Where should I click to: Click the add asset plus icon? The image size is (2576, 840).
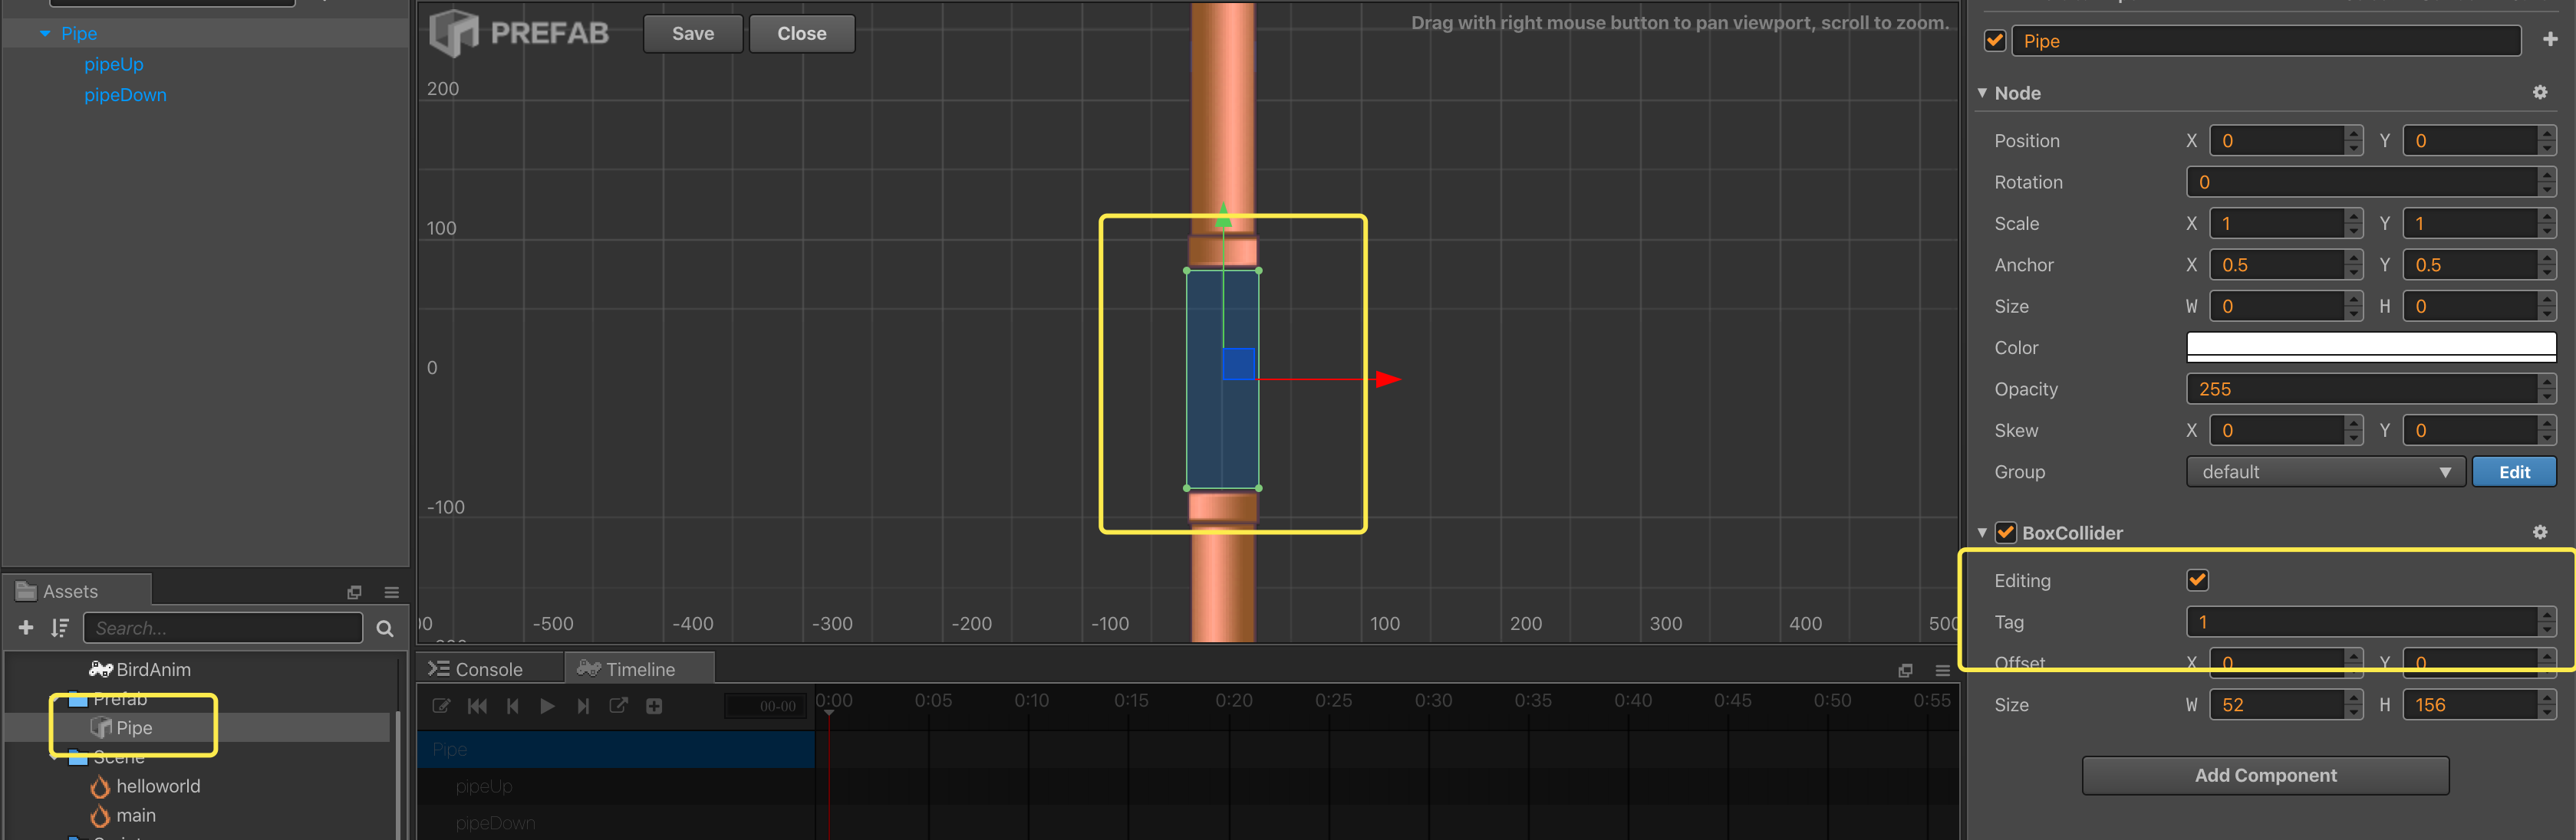26,627
